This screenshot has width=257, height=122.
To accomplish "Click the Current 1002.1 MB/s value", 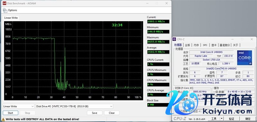I will [x=158, y=22].
